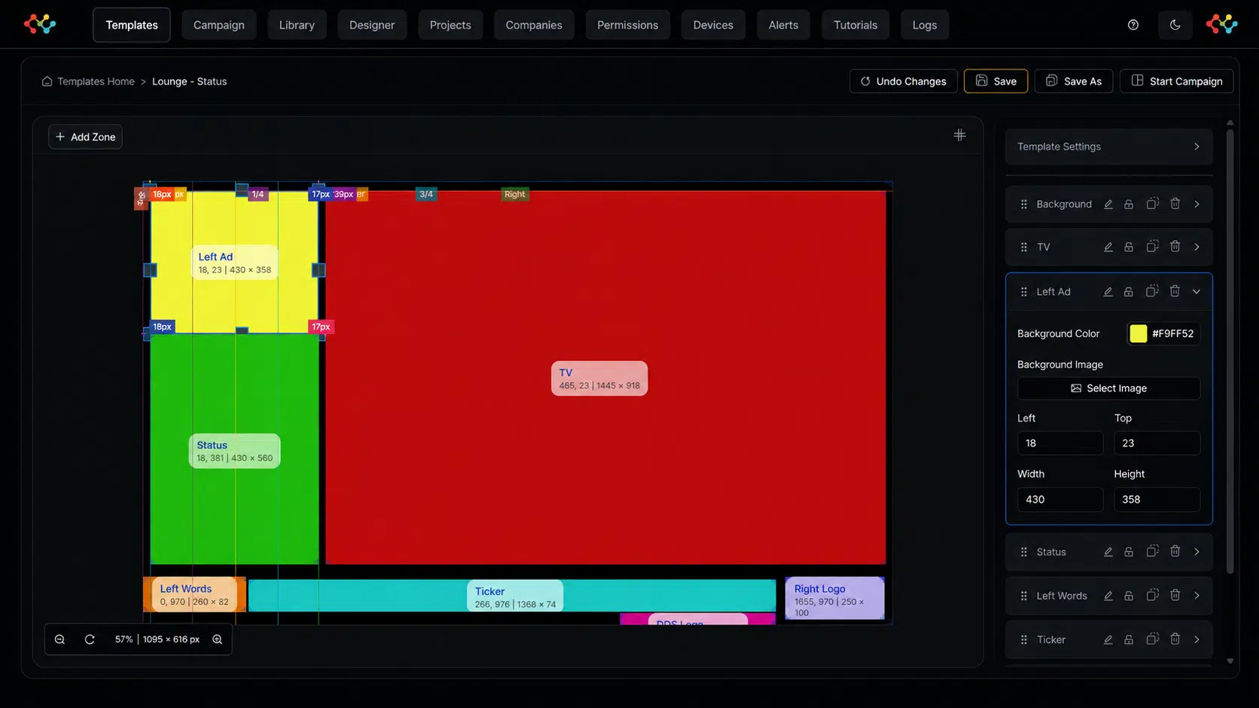
Task: Lock the Background zone
Action: [1129, 204]
